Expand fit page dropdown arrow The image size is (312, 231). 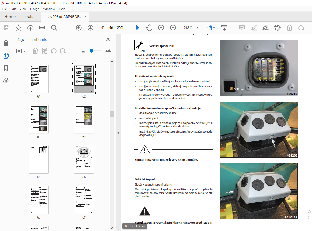click(x=214, y=28)
